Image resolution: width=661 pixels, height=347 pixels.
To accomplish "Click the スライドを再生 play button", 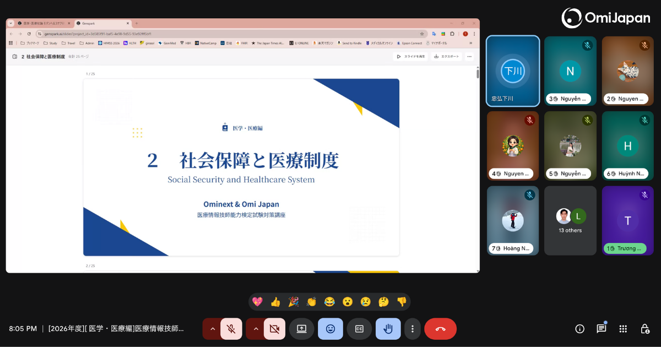I will coord(411,56).
